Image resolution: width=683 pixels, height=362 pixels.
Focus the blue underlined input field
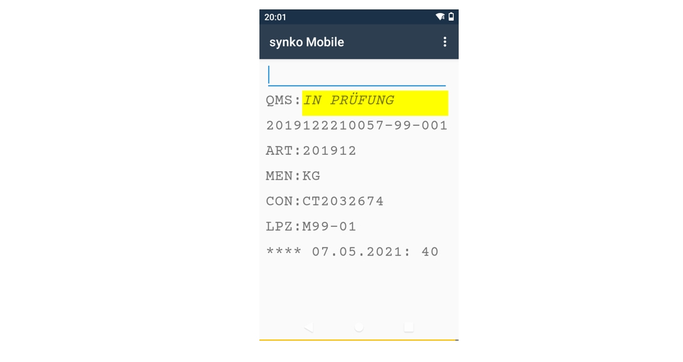(x=357, y=75)
